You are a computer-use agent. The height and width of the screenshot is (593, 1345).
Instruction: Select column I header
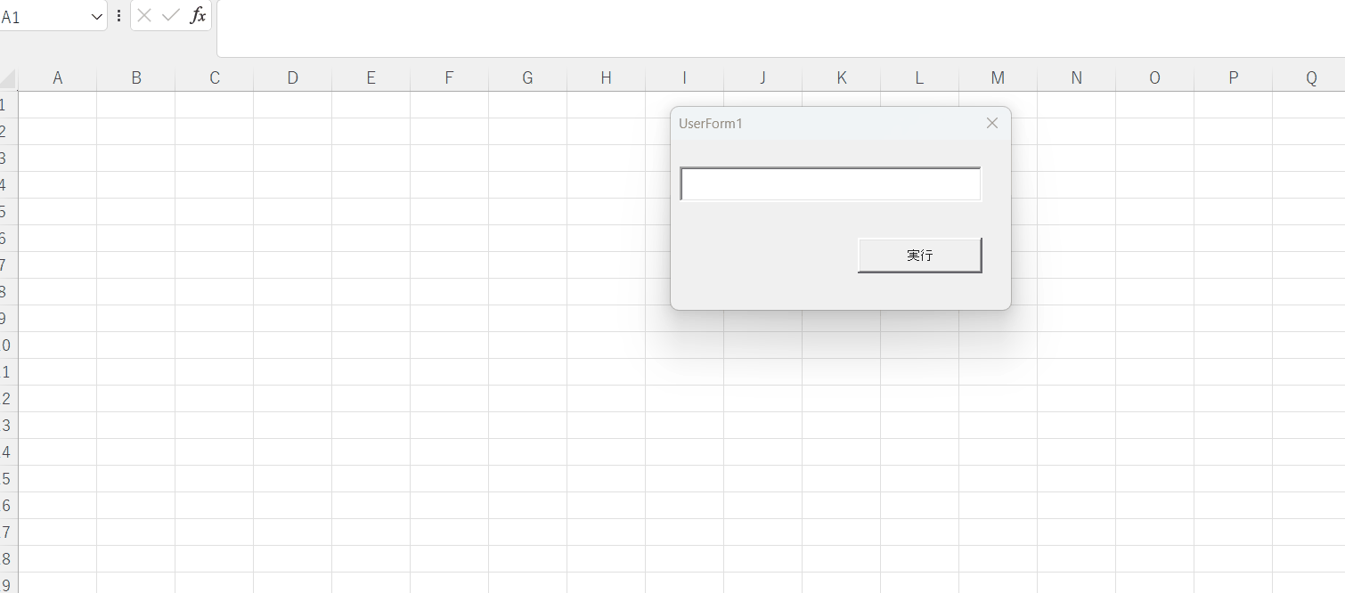coord(684,77)
